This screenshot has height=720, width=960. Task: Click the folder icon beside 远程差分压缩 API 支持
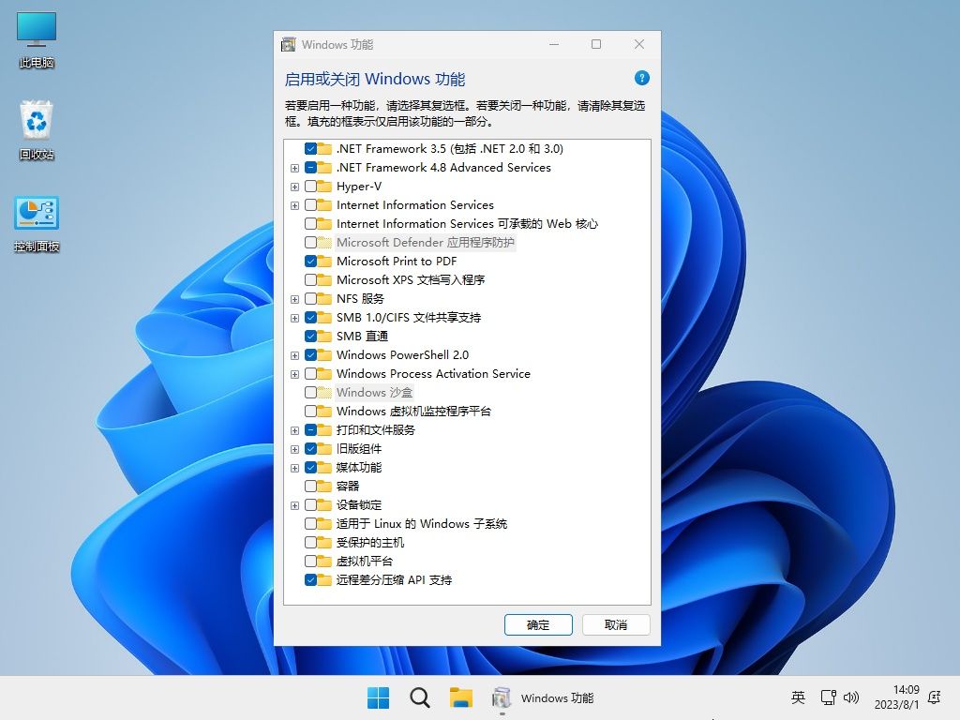[x=324, y=579]
